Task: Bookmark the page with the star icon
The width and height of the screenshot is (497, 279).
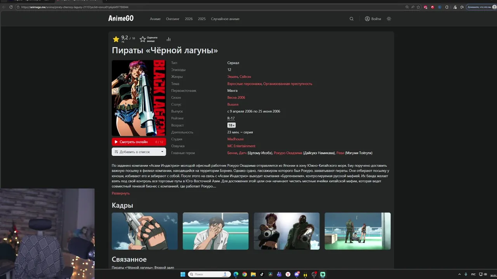Action: (418, 7)
